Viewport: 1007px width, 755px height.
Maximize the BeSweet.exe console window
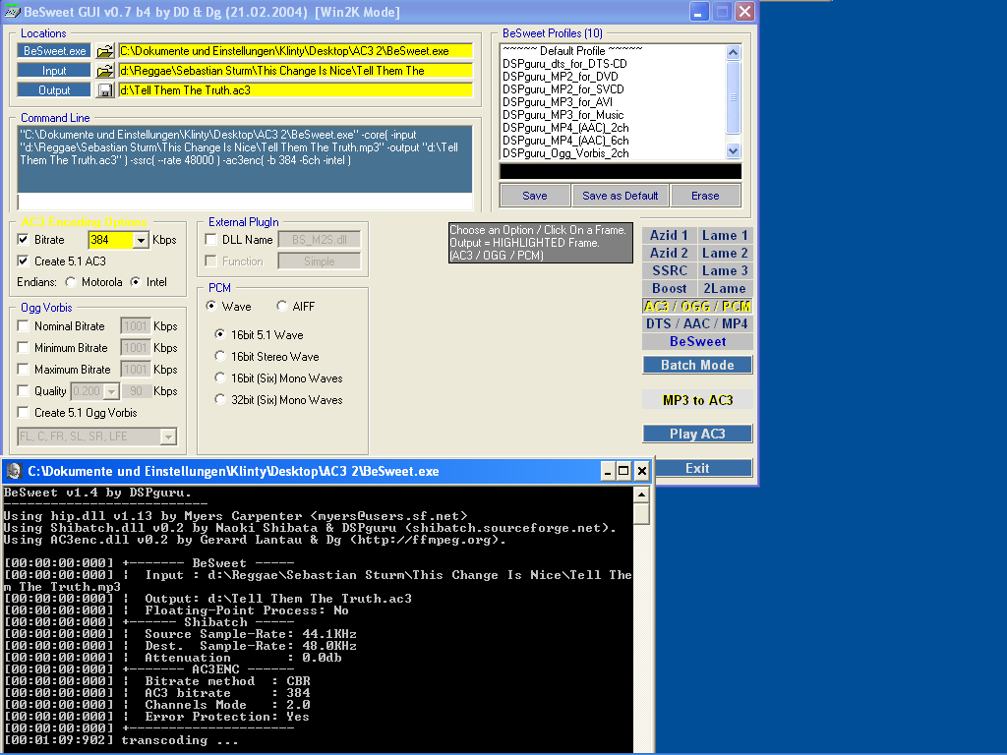(623, 472)
